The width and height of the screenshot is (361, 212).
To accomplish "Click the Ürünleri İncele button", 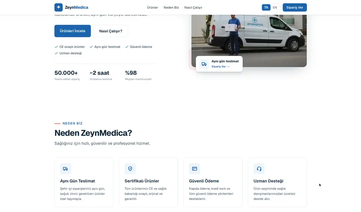I will click(72, 31).
